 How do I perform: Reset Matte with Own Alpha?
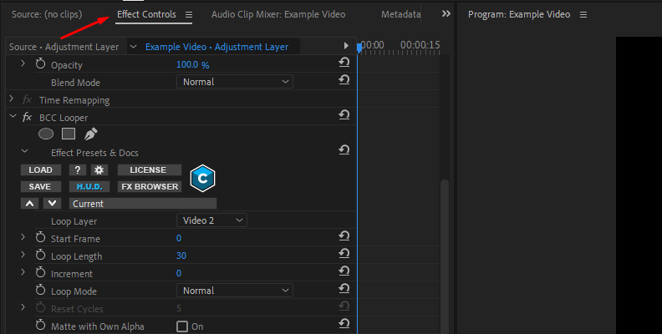click(344, 324)
